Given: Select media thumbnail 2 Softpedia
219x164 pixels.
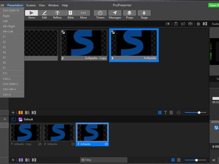Looking at the screenshot, I should (x=59, y=135).
